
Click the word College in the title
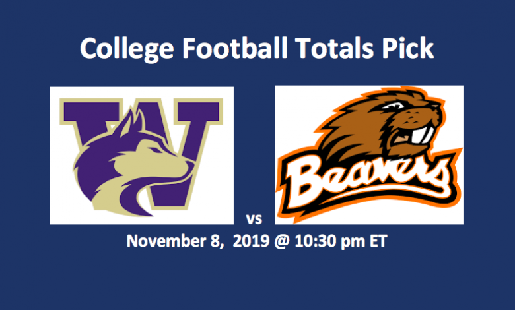pos(127,49)
